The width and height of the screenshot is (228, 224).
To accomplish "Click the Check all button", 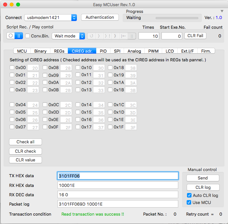I will click(26, 142).
